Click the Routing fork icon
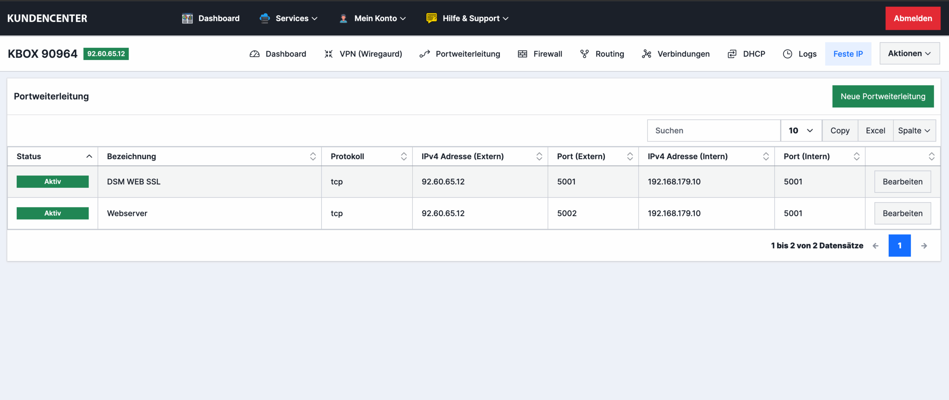 [584, 54]
